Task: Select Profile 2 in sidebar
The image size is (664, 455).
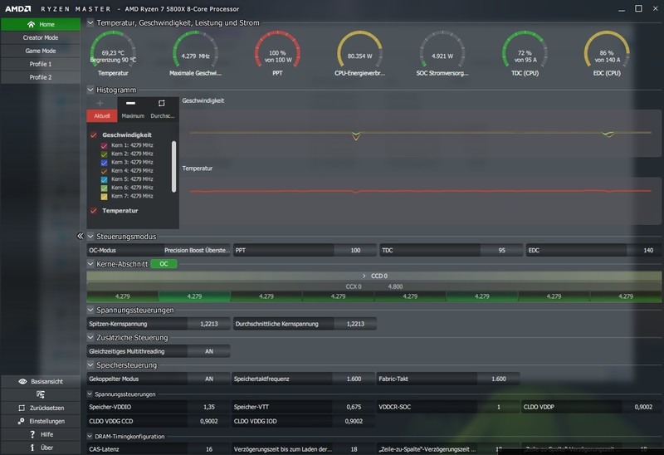Action: click(41, 77)
